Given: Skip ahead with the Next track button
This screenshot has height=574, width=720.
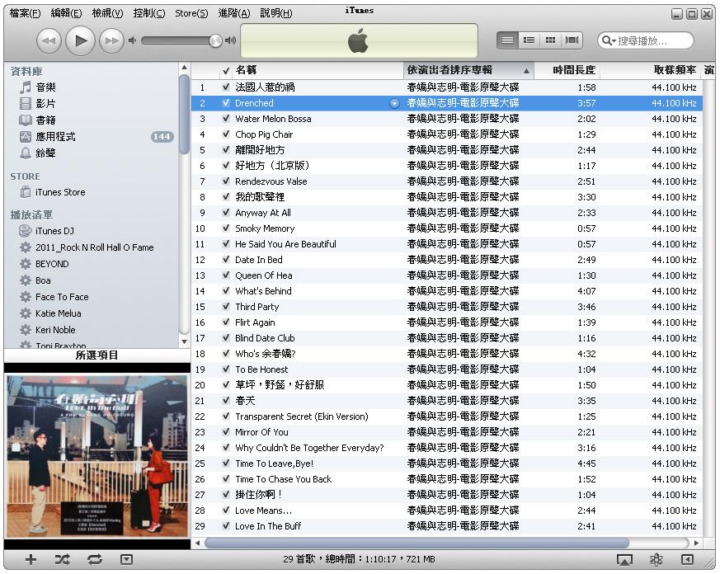Looking at the screenshot, I should pyautogui.click(x=112, y=41).
